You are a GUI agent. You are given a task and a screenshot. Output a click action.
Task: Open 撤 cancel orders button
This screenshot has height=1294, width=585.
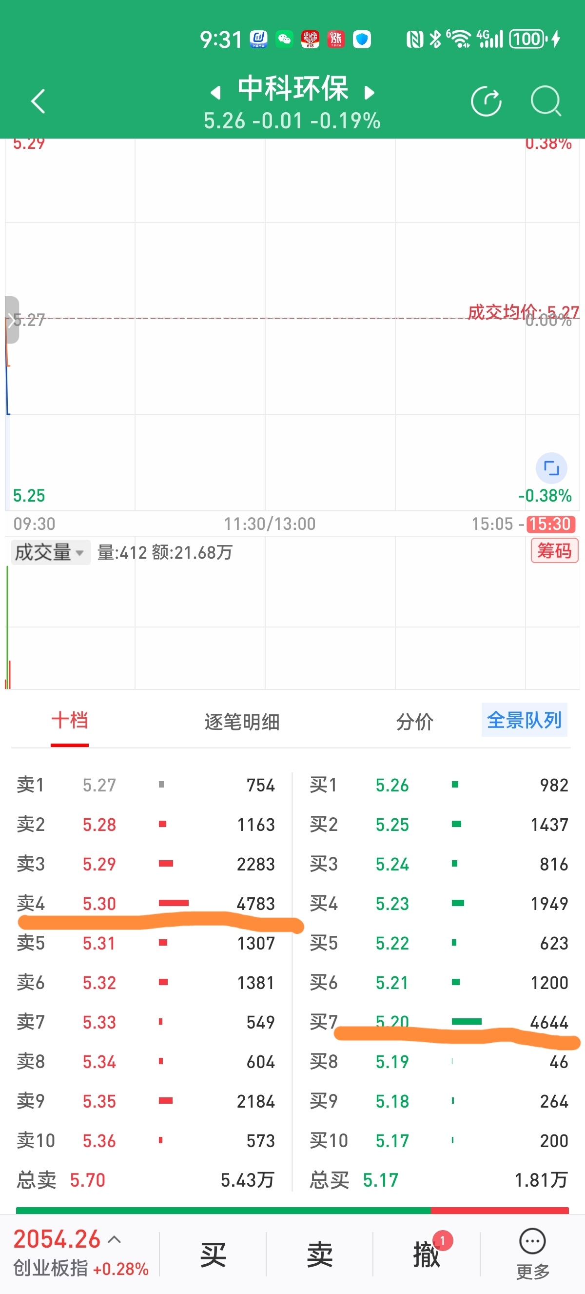point(427,1254)
